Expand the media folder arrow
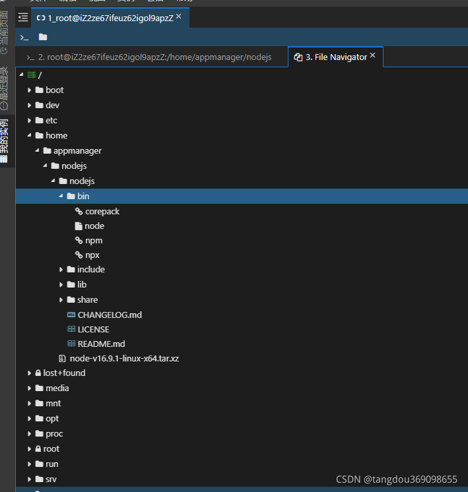Screen dimensions: 468x492 point(29,388)
